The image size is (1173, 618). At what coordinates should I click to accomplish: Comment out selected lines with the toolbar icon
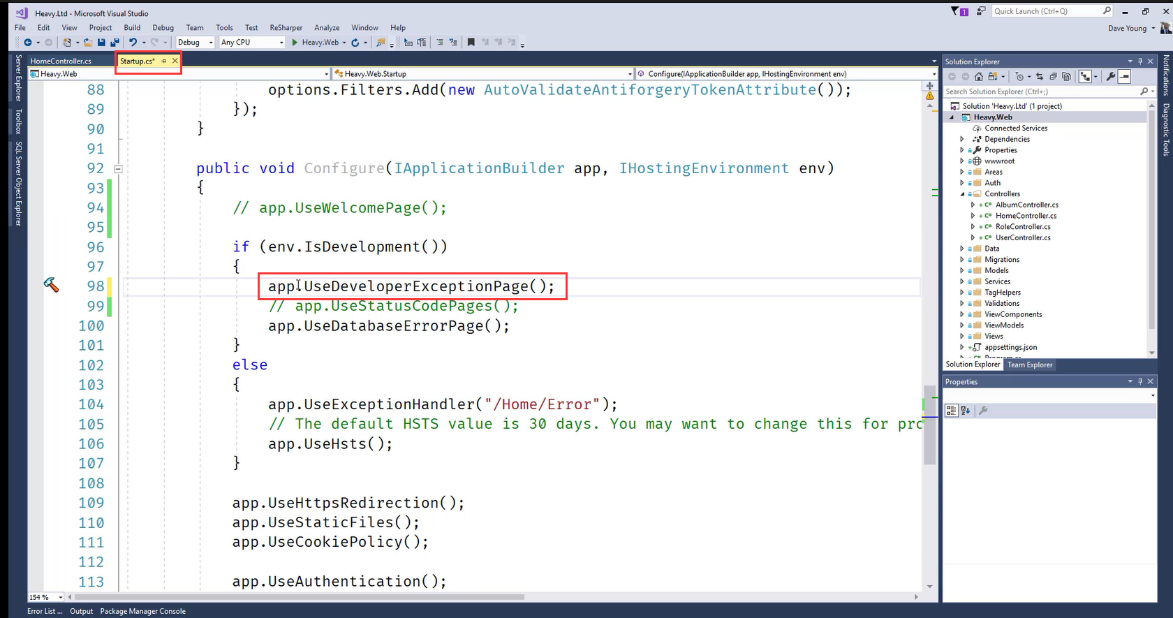pyautogui.click(x=440, y=43)
